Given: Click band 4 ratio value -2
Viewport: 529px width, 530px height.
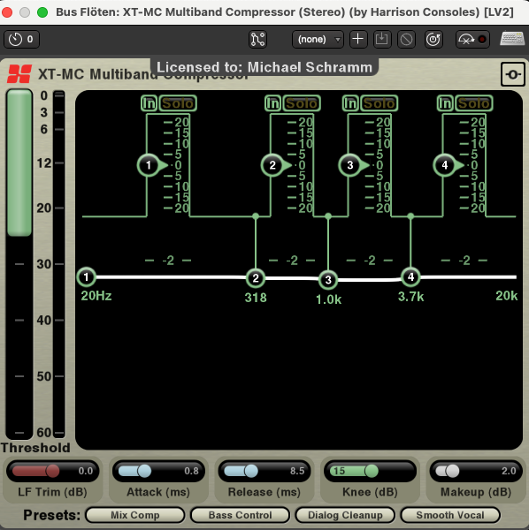Looking at the screenshot, I should point(464,261).
